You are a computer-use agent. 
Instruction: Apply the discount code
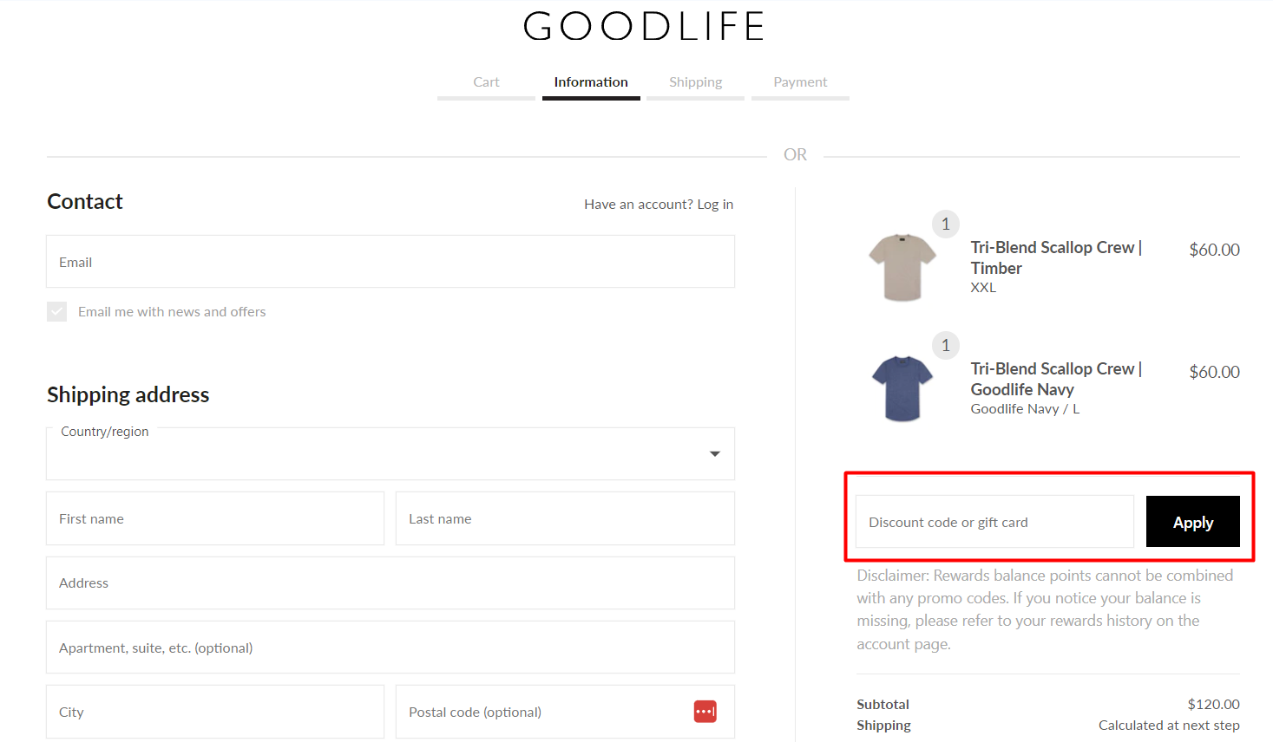click(1192, 522)
